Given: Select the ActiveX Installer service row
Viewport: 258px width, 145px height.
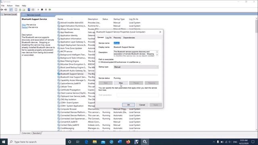Looking at the screenshot, I should pos(99,23).
